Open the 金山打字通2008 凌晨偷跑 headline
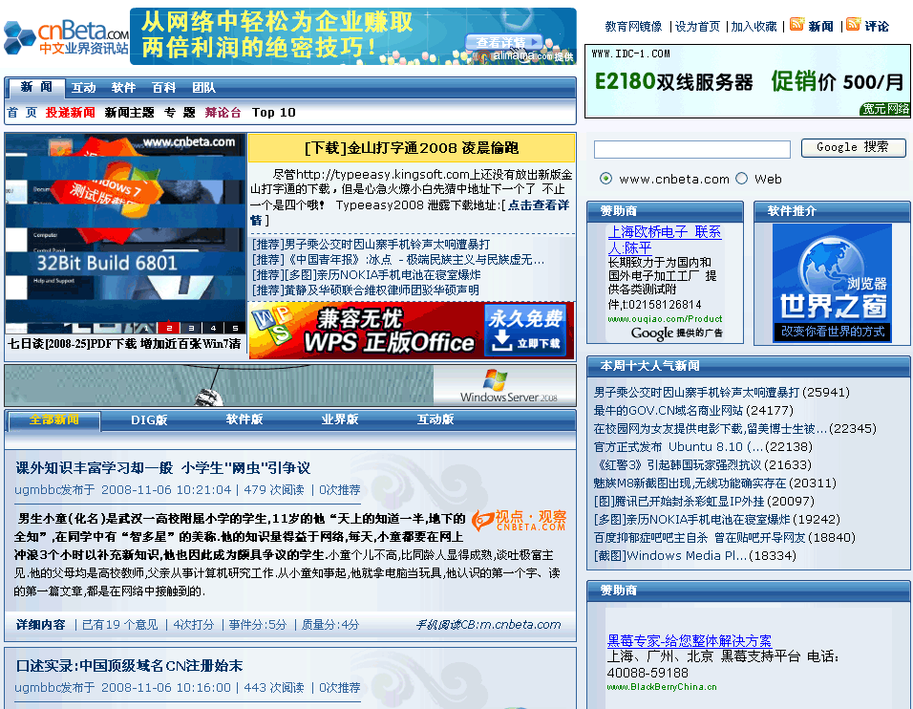Viewport: 913px width, 709px height. pyautogui.click(x=411, y=148)
